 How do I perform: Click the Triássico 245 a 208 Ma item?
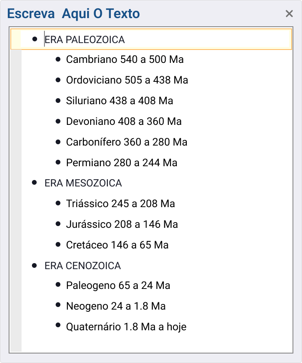(120, 204)
